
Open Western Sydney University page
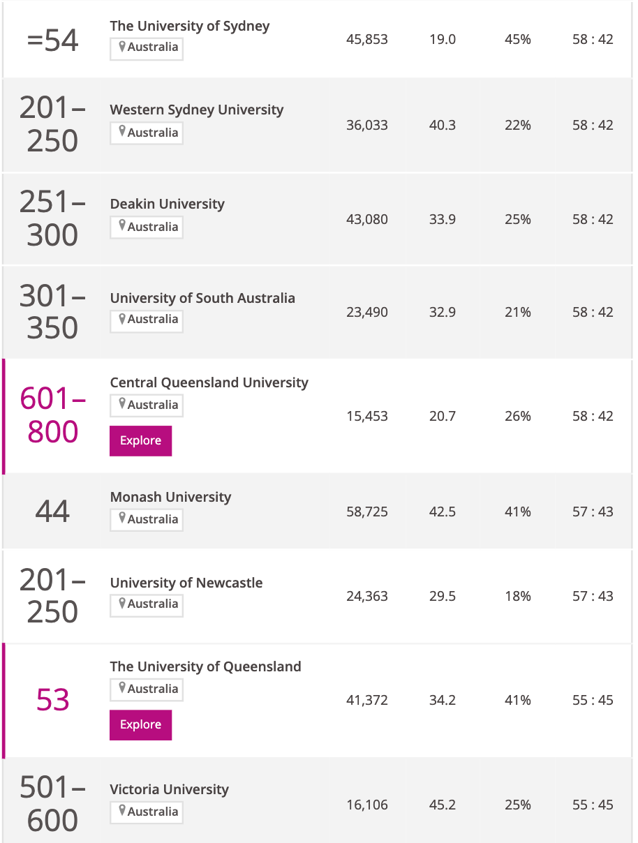point(197,110)
